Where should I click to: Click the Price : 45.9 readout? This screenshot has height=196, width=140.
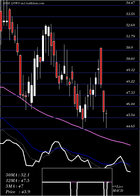pyautogui.click(x=18, y=192)
